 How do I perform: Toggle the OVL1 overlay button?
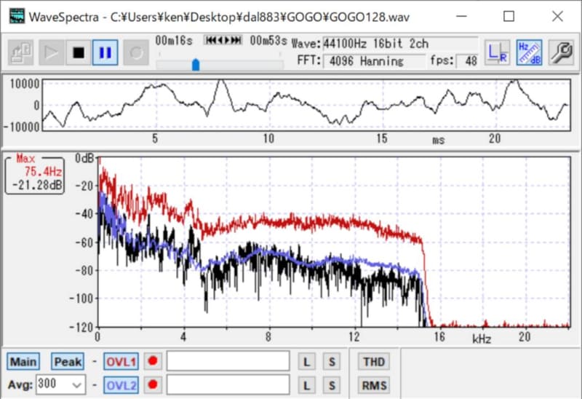[x=121, y=361]
